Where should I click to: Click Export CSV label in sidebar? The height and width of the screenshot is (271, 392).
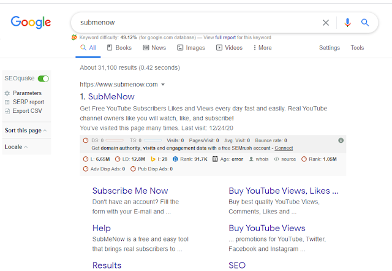pos(28,111)
